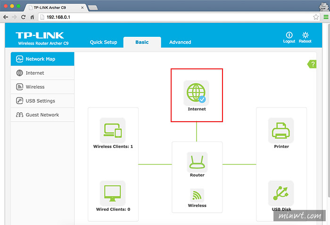This screenshot has width=330, height=225.
Task: Open USB Settings in sidebar
Action: point(42,100)
